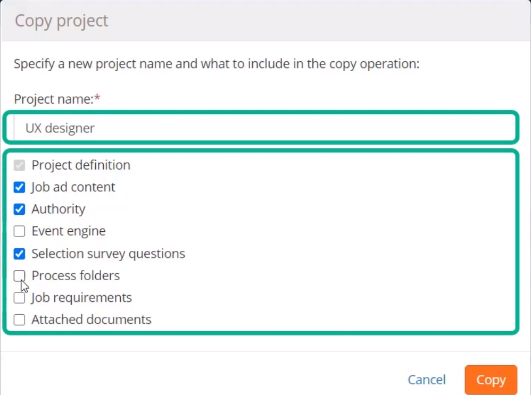
Task: Click the disabled Project definition checkbox
Action: (19, 165)
